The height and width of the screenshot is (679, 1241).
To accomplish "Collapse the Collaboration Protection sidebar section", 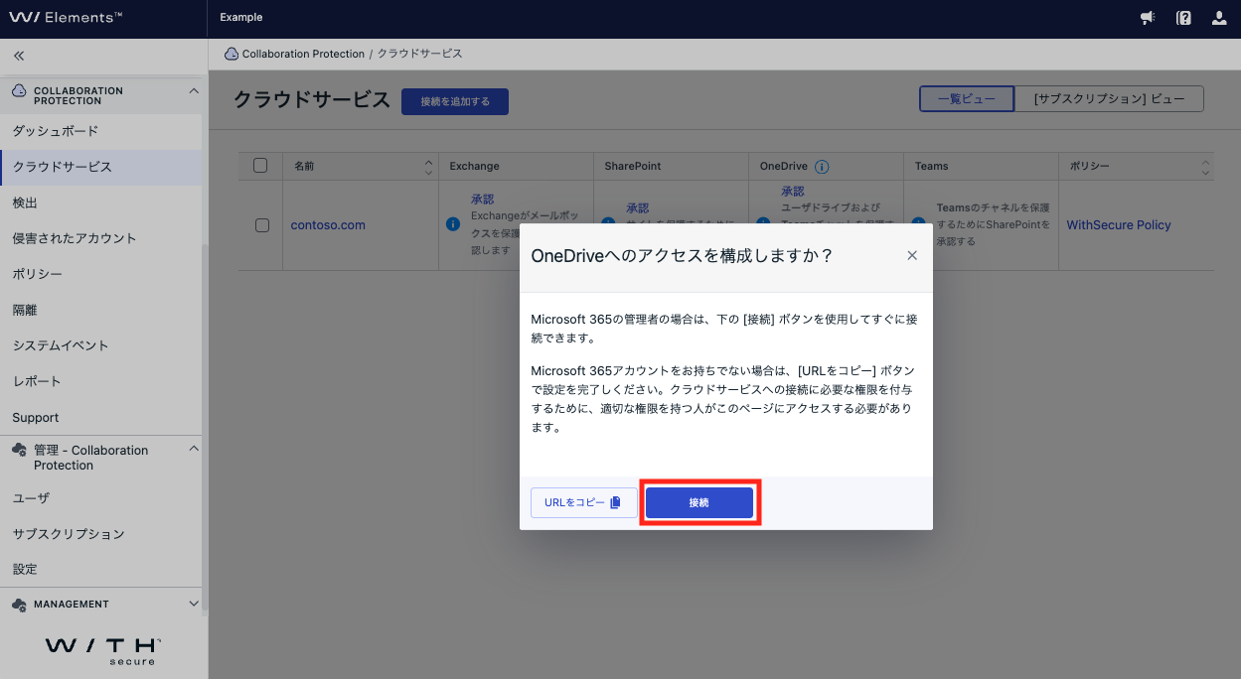I will (x=194, y=91).
